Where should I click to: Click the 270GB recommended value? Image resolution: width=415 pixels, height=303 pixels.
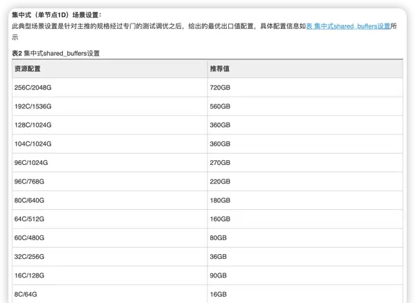[220, 162]
